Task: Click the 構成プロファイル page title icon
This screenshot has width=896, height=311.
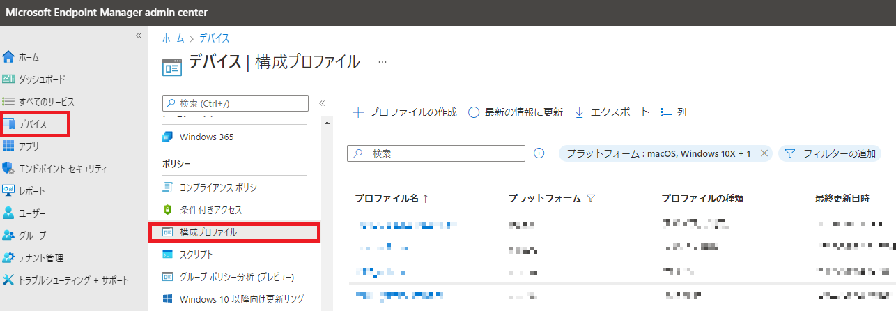Action: [x=171, y=67]
